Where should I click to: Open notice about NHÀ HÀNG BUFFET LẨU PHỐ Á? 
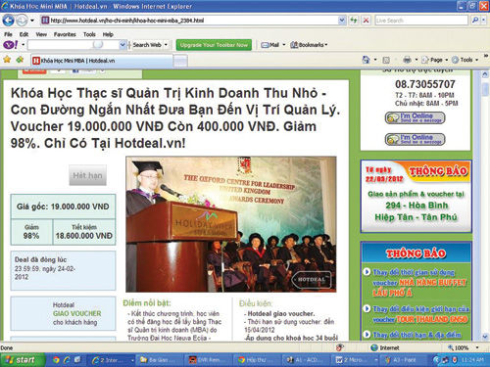click(419, 283)
